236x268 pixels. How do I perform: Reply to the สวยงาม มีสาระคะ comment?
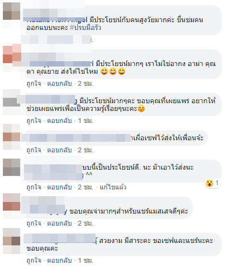pos(59,260)
